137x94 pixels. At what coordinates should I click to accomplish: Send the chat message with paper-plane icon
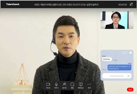129,76
